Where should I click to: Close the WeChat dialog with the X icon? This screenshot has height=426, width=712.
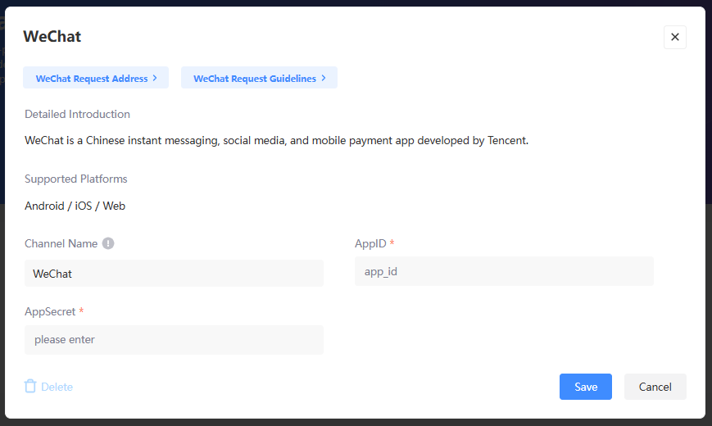(x=674, y=37)
